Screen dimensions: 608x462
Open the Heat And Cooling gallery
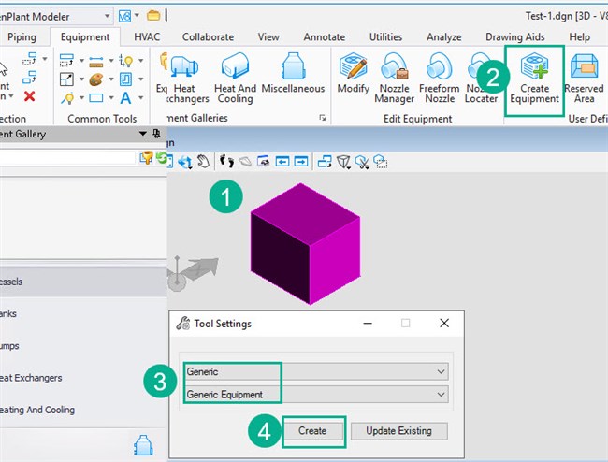(235, 79)
